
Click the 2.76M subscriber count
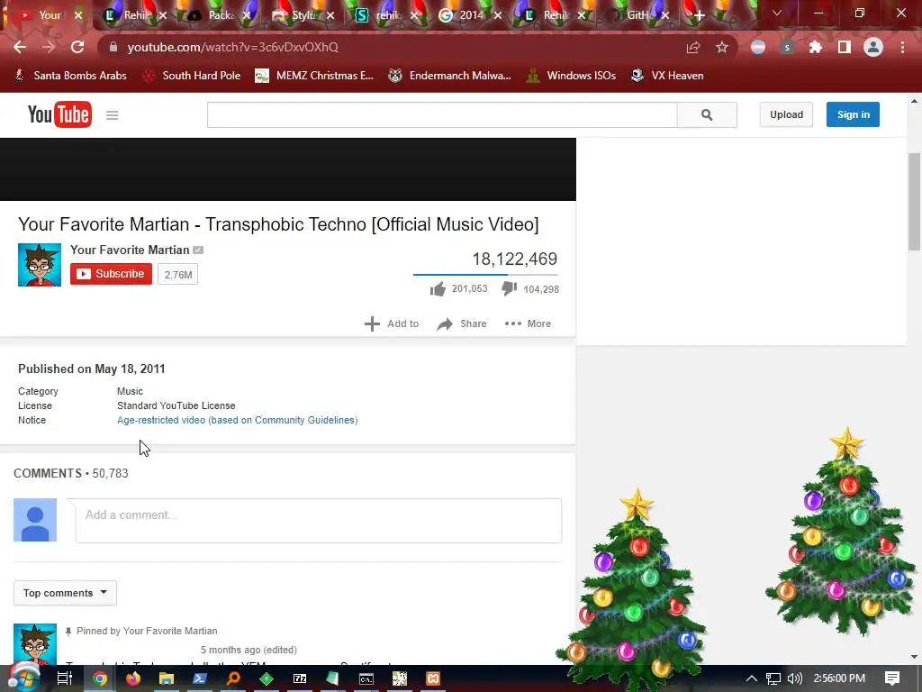(178, 275)
